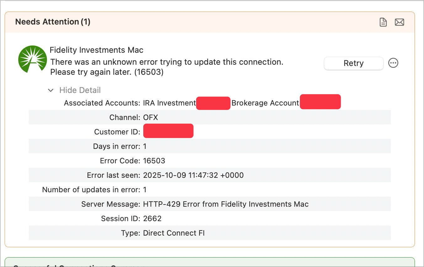Click the green Fidelity Investments logo
Image resolution: width=424 pixels, height=267 pixels.
click(x=33, y=59)
